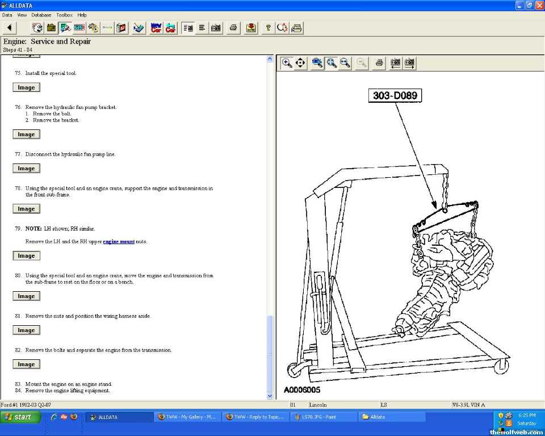Switch to text-only view mode
545x436 pixels.
tap(202, 28)
